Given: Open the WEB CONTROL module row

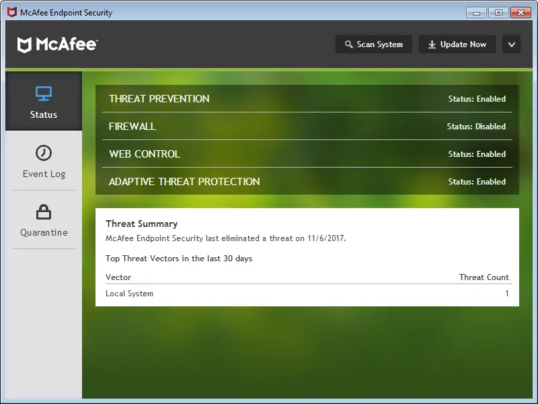Looking at the screenshot, I should click(307, 154).
